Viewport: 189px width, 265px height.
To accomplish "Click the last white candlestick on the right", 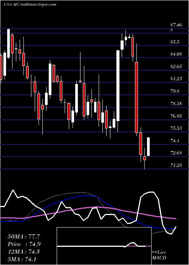I will pos(149,147).
